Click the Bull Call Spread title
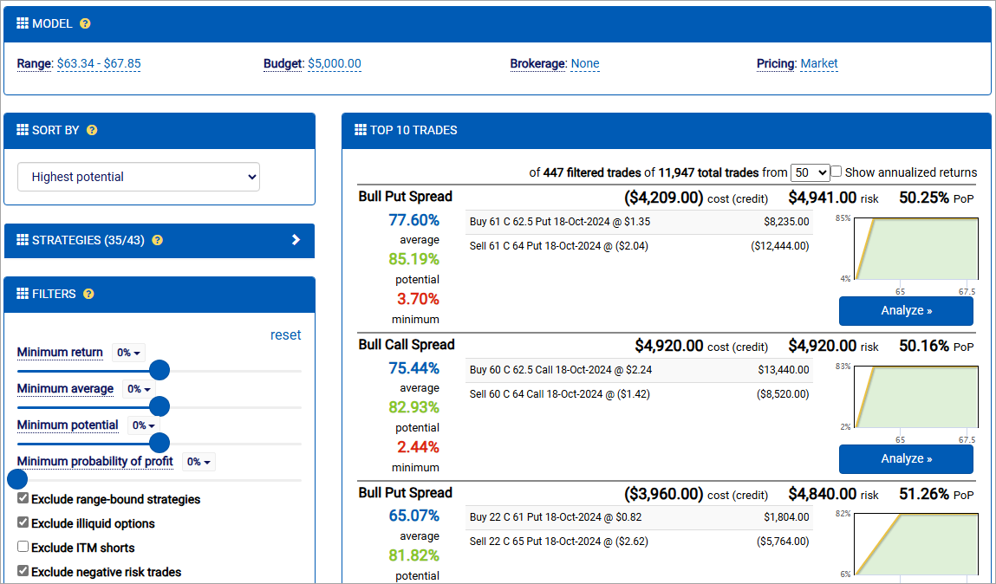This screenshot has height=584, width=996. 407,345
